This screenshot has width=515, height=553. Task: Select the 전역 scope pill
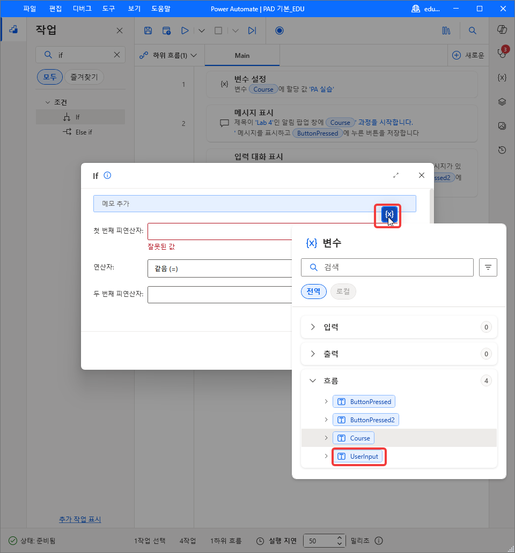(x=314, y=292)
